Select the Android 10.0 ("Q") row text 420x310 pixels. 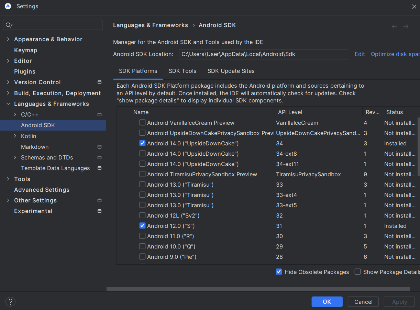coord(171,246)
